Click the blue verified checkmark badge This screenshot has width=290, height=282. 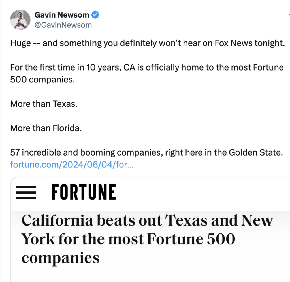tap(96, 15)
